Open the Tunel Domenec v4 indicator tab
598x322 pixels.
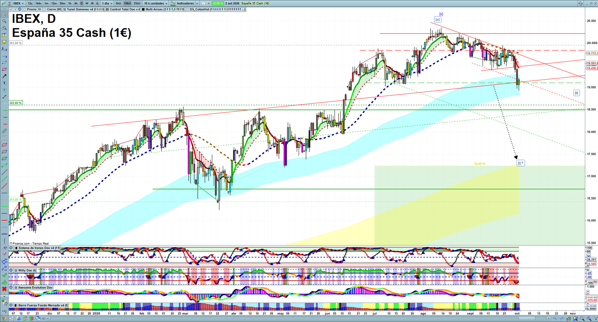(84, 9)
